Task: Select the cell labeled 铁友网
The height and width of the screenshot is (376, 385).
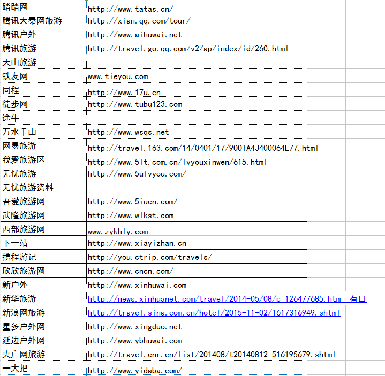Action: coord(44,76)
